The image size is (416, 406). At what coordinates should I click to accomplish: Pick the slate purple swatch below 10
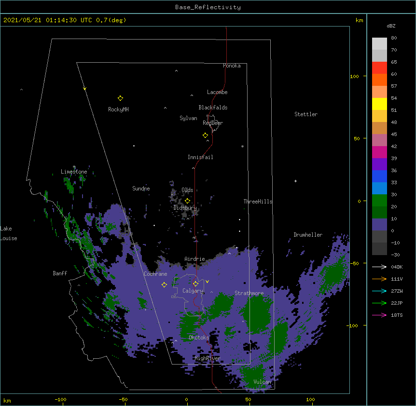click(x=379, y=225)
